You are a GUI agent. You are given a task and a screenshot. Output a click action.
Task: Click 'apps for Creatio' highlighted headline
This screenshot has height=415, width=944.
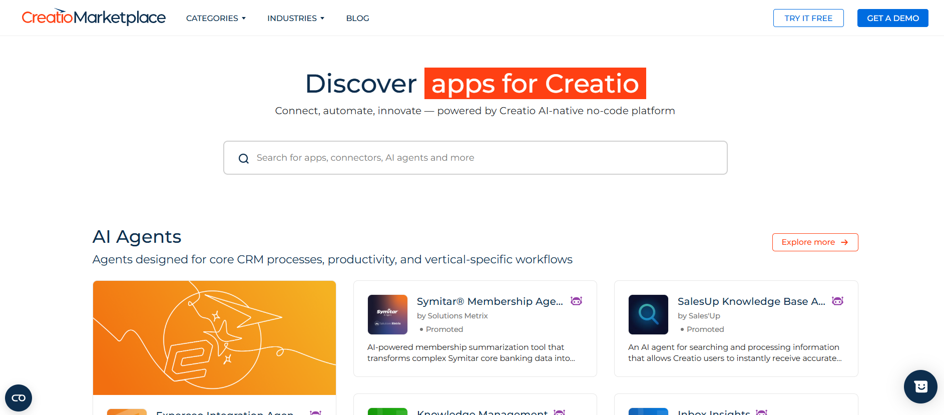[535, 83]
